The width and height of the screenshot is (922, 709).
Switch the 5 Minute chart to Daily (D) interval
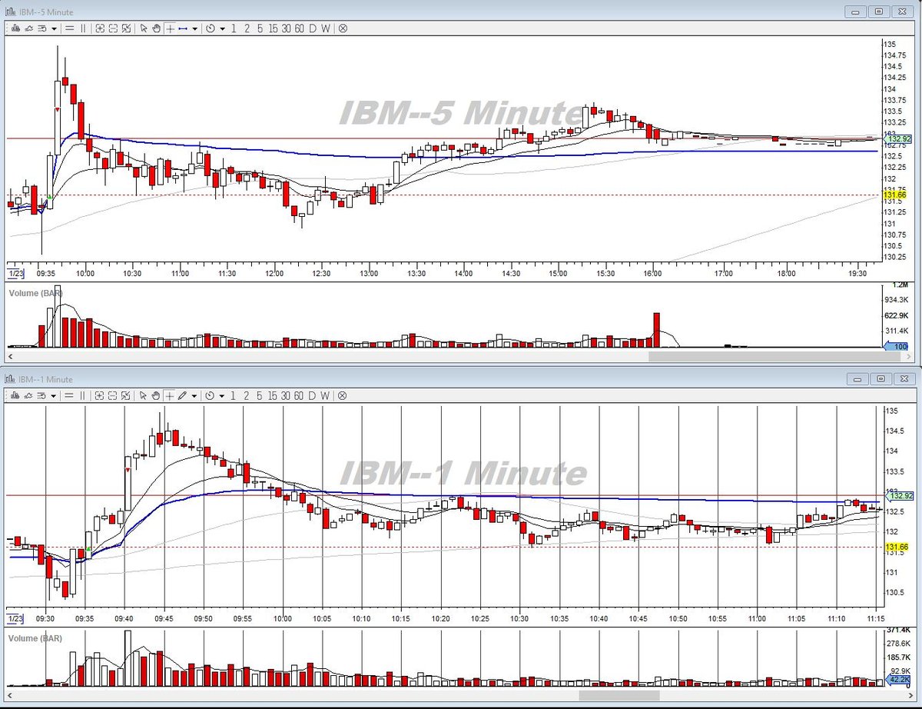(x=312, y=28)
